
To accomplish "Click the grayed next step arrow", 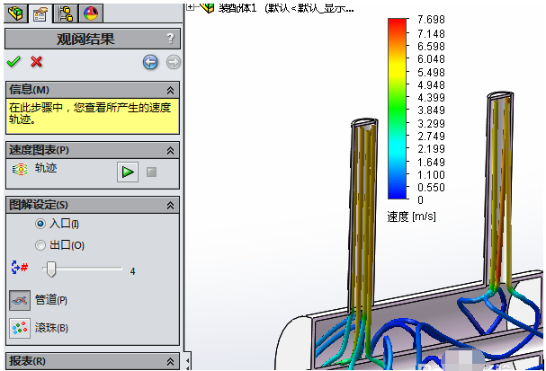I will (x=173, y=62).
